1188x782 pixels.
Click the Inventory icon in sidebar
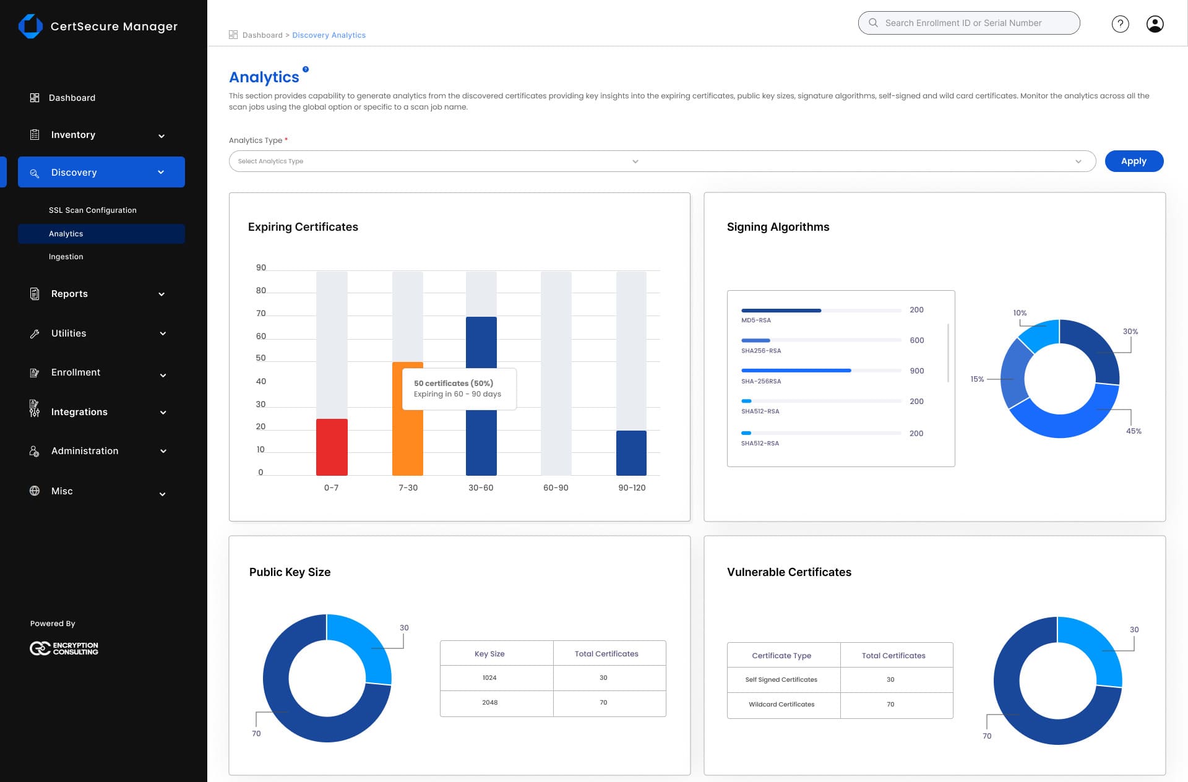pyautogui.click(x=35, y=134)
